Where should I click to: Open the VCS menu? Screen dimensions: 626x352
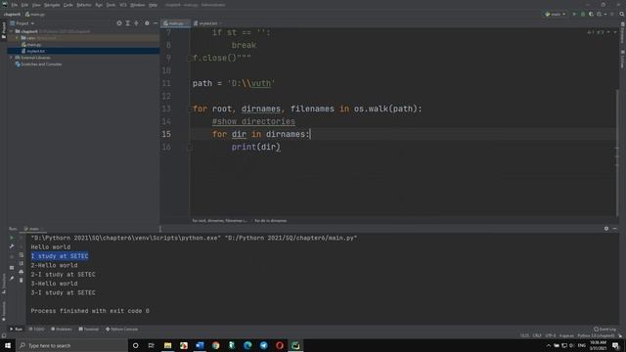pyautogui.click(x=123, y=5)
